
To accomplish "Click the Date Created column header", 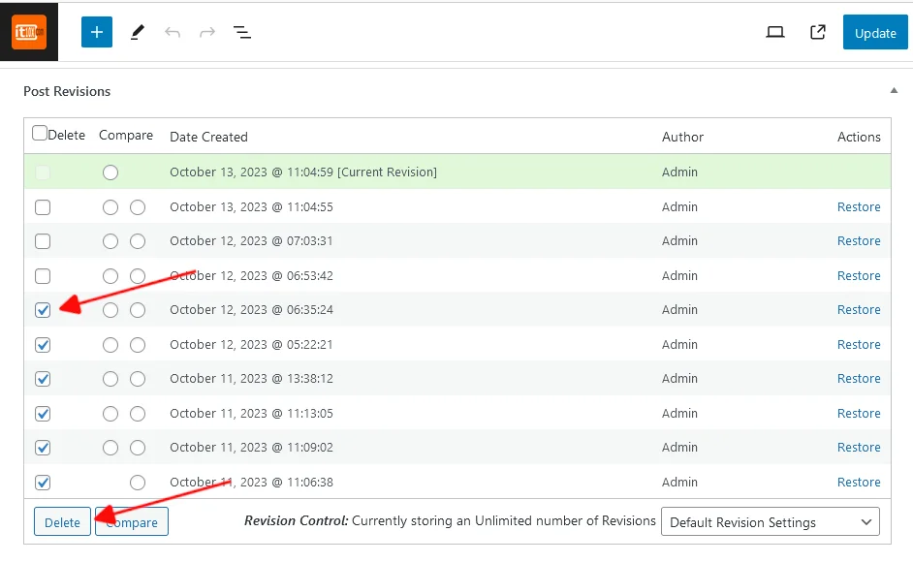I will coord(208,137).
